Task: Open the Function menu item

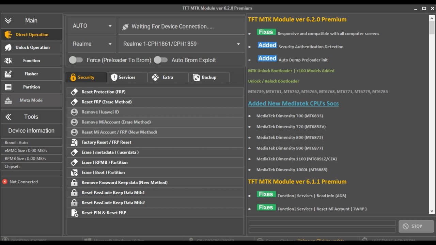Action: 31,61
